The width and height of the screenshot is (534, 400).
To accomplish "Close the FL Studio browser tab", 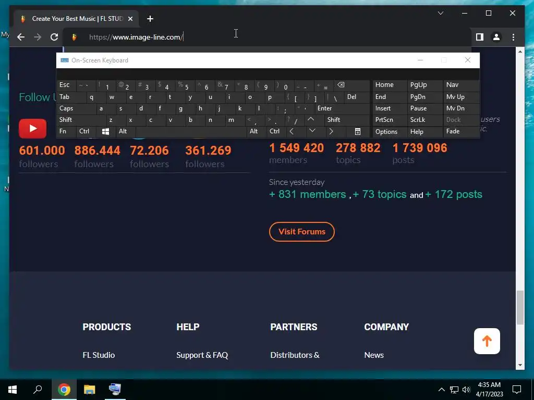I will pyautogui.click(x=130, y=19).
